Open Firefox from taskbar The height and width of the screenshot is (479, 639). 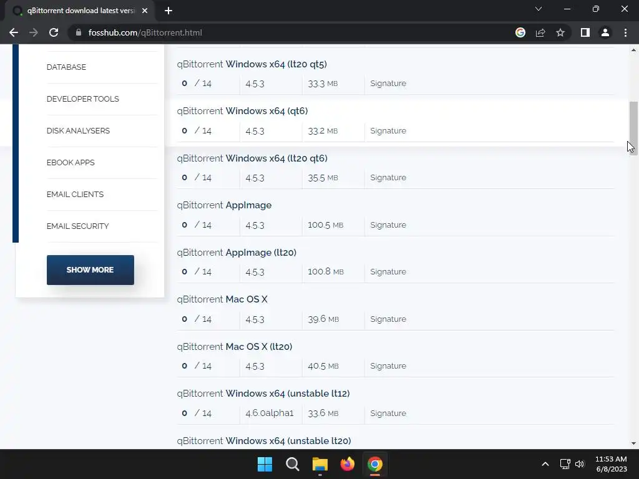coord(347,464)
